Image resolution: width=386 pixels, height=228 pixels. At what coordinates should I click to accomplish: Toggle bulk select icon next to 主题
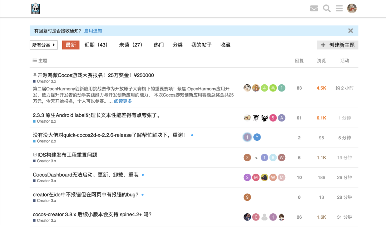(x=35, y=60)
